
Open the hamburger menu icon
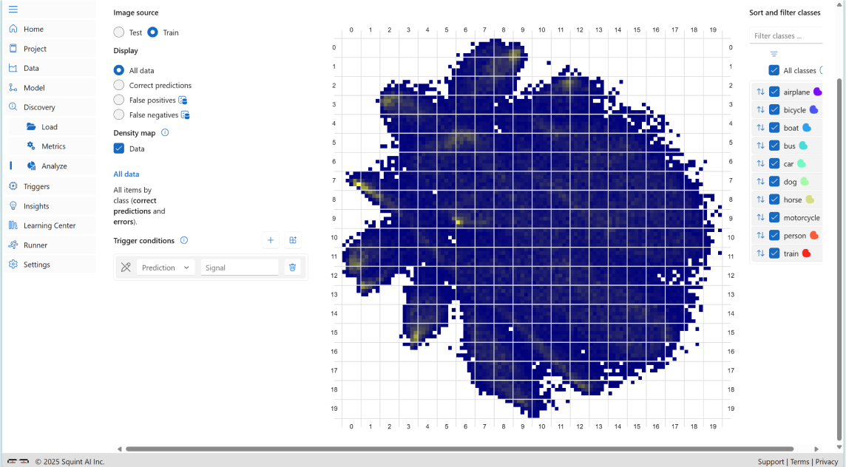click(x=13, y=9)
